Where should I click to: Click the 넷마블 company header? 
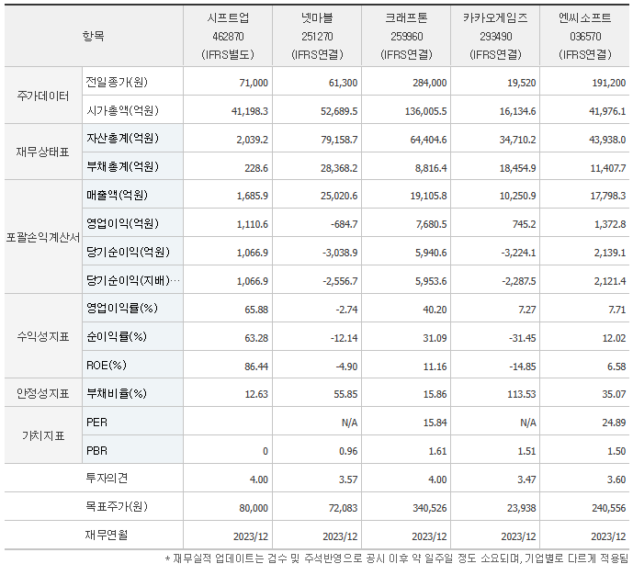click(x=317, y=36)
